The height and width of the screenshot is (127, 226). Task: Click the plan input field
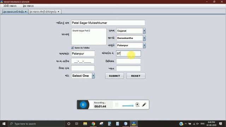click(x=129, y=68)
